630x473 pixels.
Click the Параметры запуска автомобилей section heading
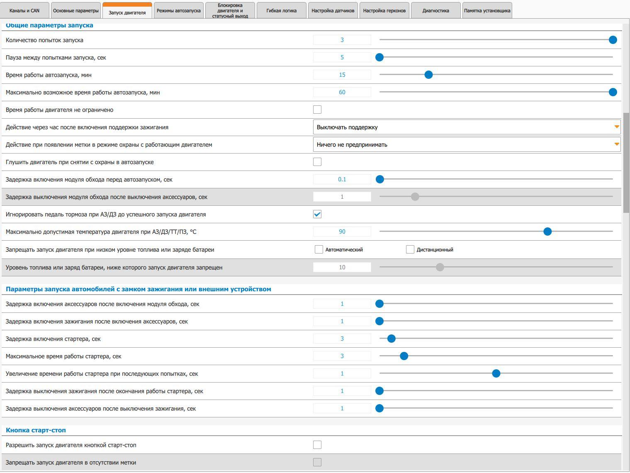coord(139,289)
